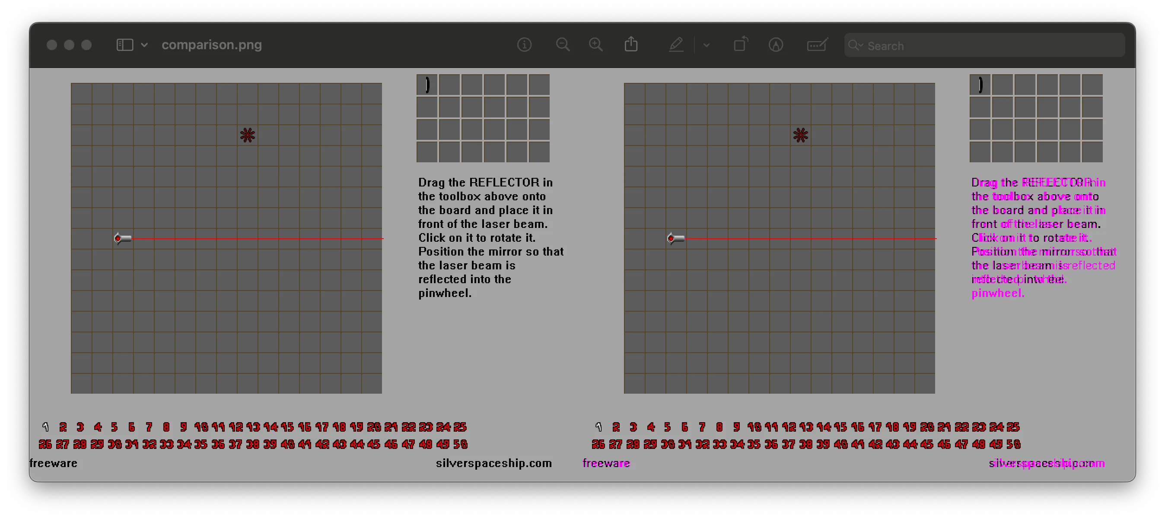The image size is (1165, 518).
Task: Open the sidebar view options chevron
Action: click(x=144, y=45)
